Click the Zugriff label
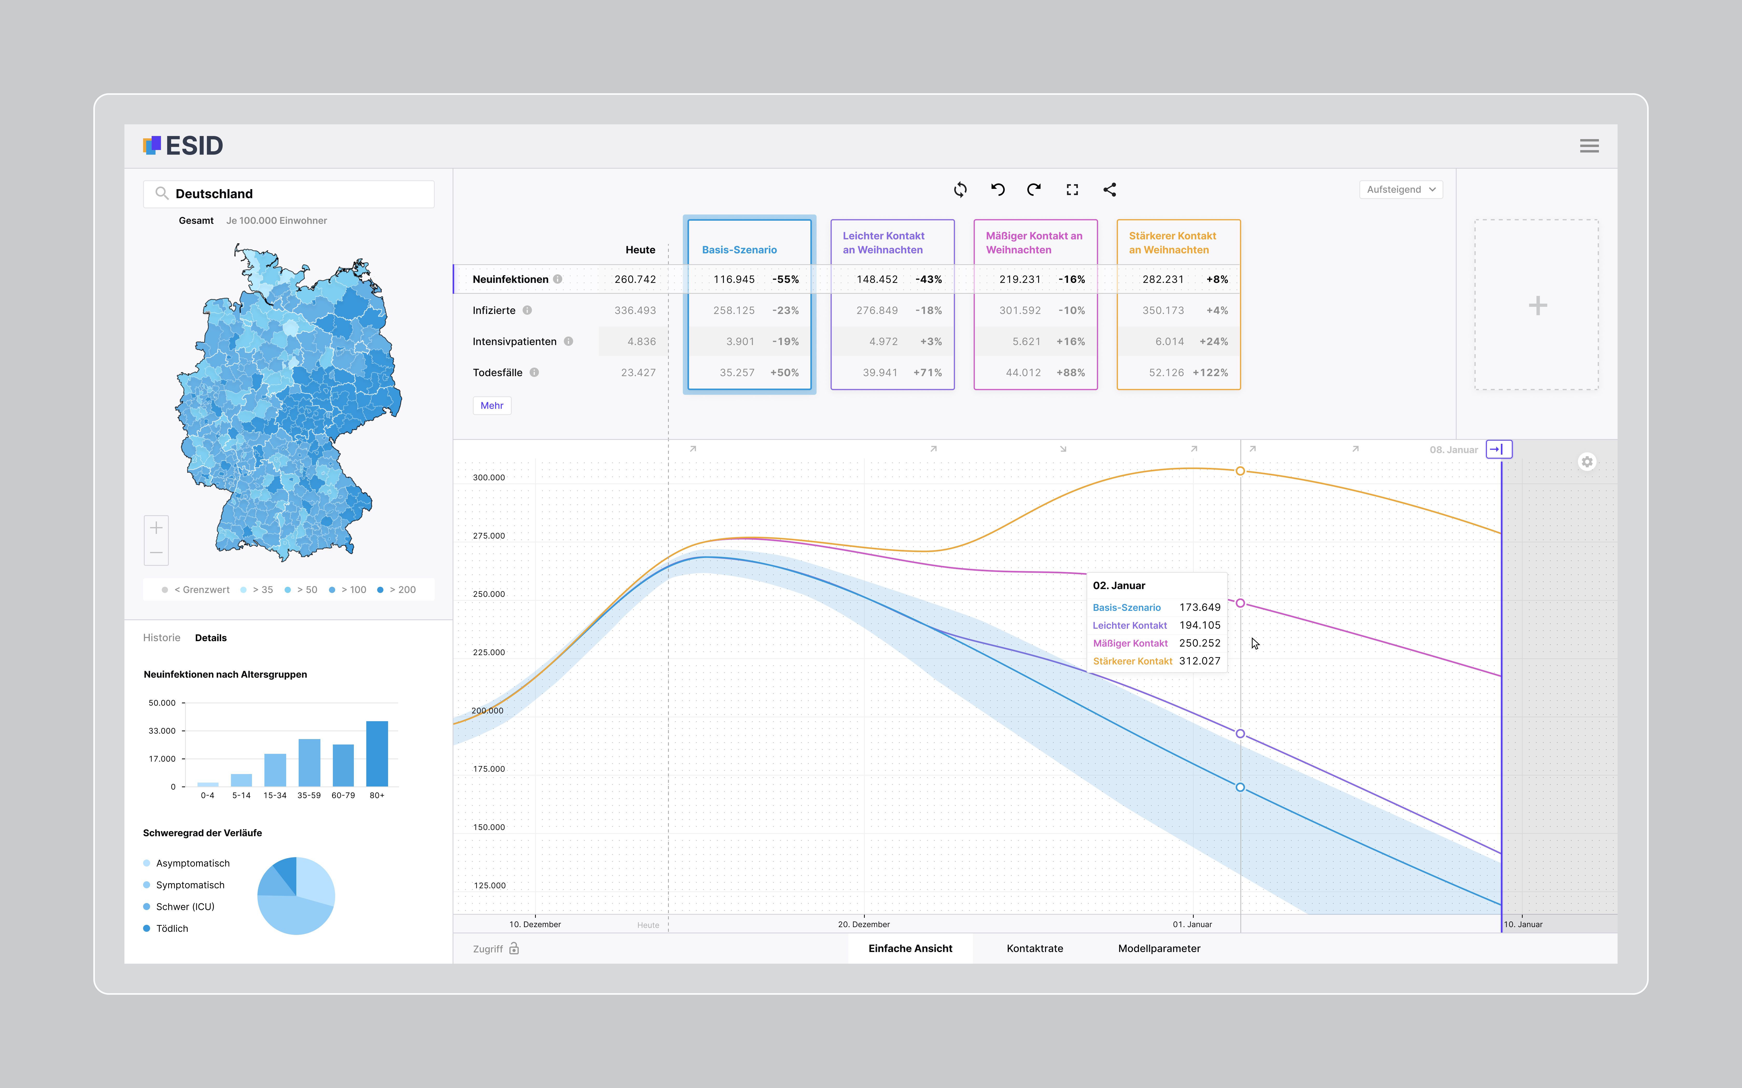 pyautogui.click(x=488, y=949)
